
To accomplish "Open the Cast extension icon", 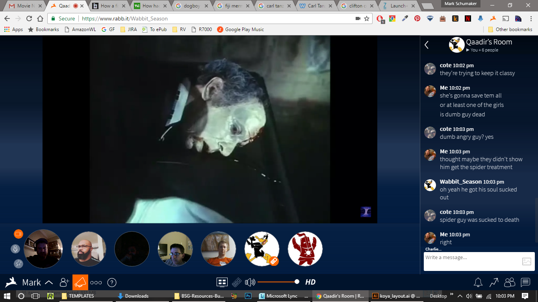I will pos(505,18).
